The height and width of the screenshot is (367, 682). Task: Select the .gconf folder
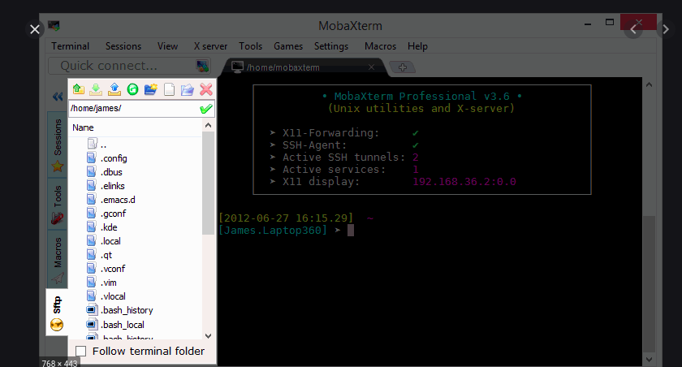106,214
